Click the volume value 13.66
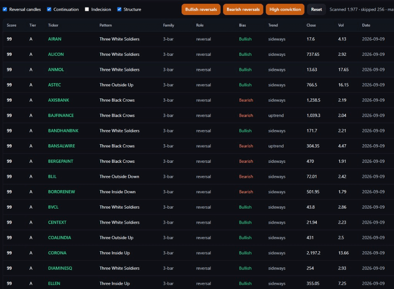Image resolution: width=394 pixels, height=289 pixels. (343, 253)
